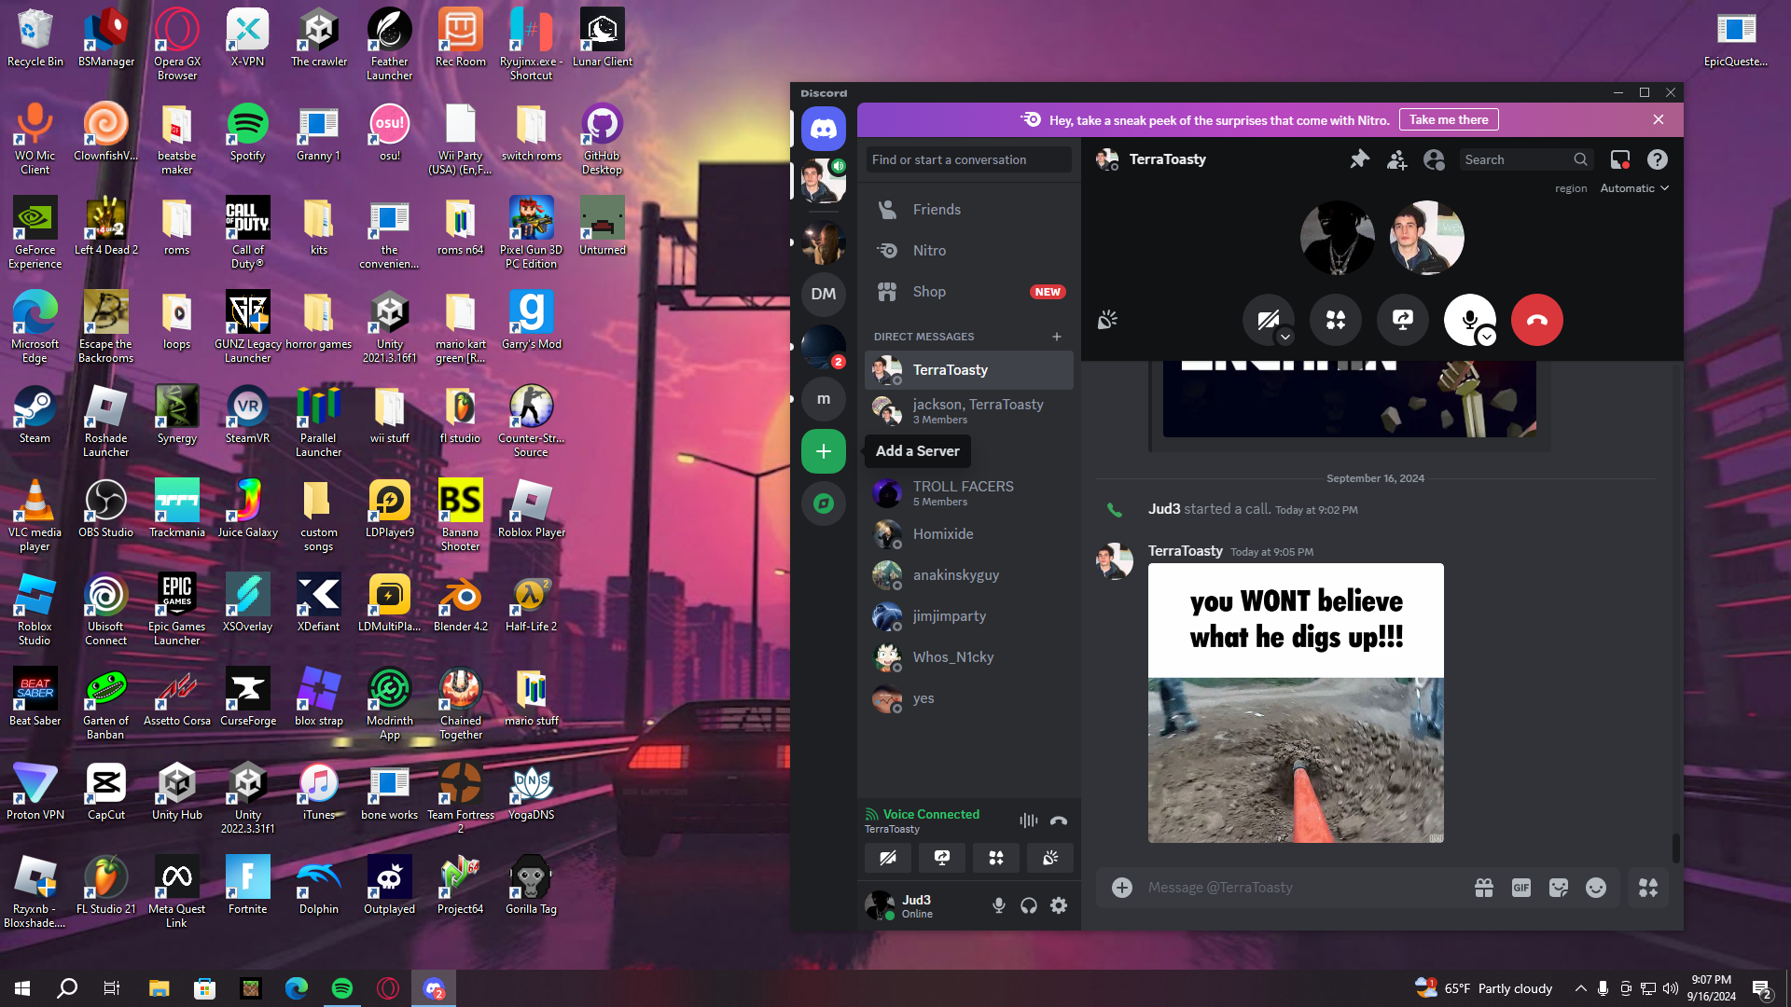
Task: Select TerraToasty direct message
Action: click(x=968, y=370)
